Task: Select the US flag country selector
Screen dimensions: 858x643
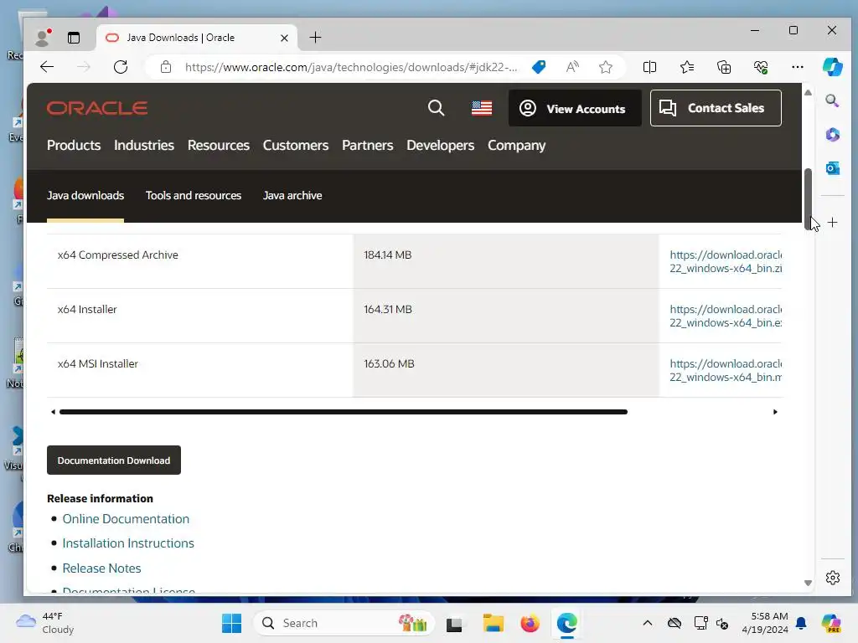Action: point(482,108)
